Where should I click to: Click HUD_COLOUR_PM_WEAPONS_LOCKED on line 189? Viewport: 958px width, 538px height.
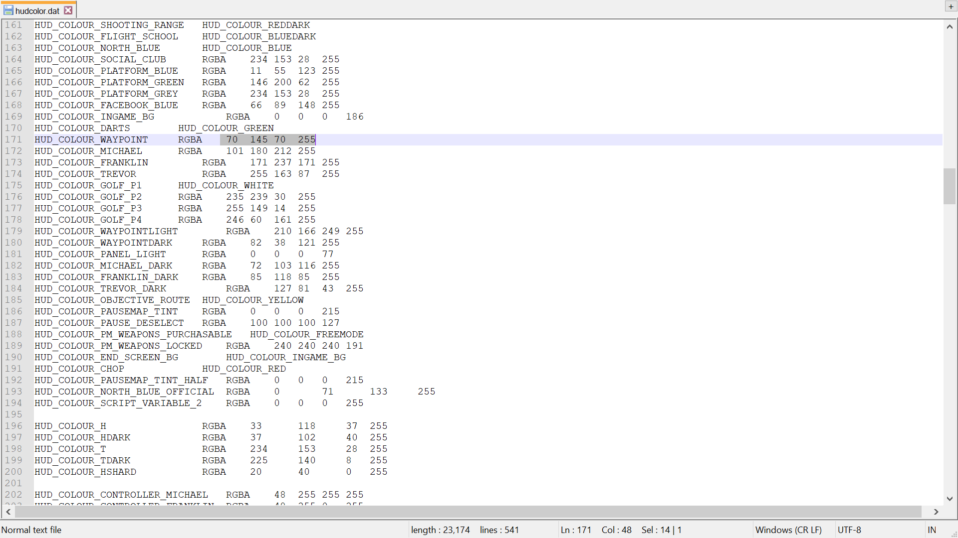click(118, 346)
